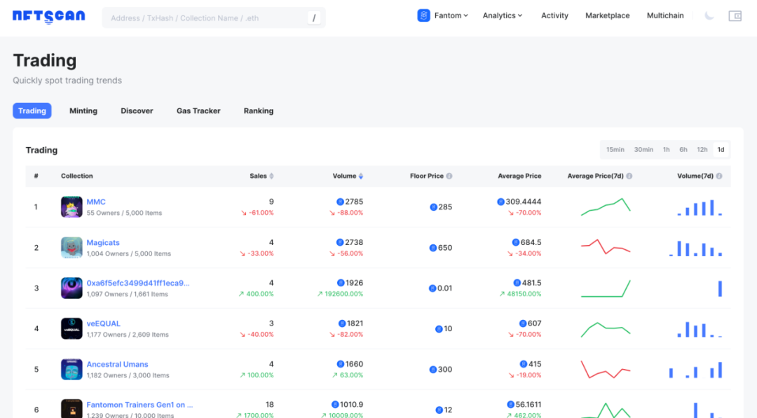The width and height of the screenshot is (757, 418).
Task: Open the search shortcut icon in search bar
Action: tap(314, 18)
